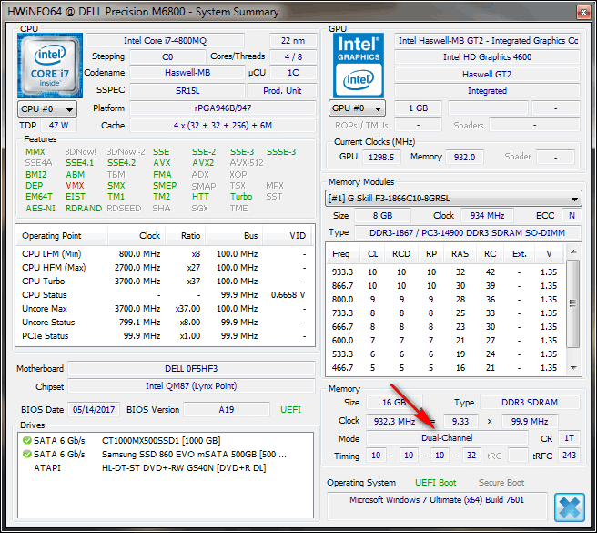Click the BIOS Version field A19
The width and height of the screenshot is (597, 533).
click(227, 410)
